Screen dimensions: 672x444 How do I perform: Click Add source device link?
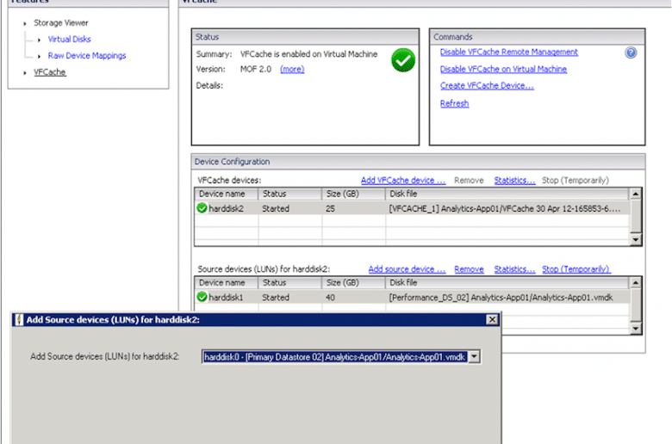click(407, 268)
